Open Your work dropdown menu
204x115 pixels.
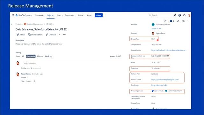tap(40, 15)
